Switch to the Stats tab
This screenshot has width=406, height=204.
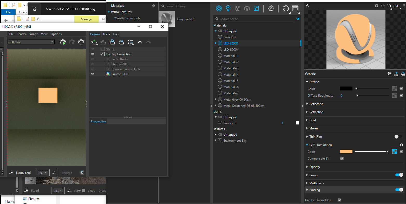pos(106,34)
